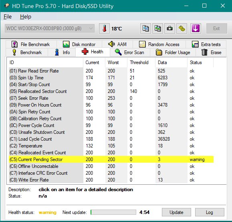Select (0C) Power Cycle Count row
Viewport: 232px width, 222px height.
pyautogui.click(x=111, y=125)
